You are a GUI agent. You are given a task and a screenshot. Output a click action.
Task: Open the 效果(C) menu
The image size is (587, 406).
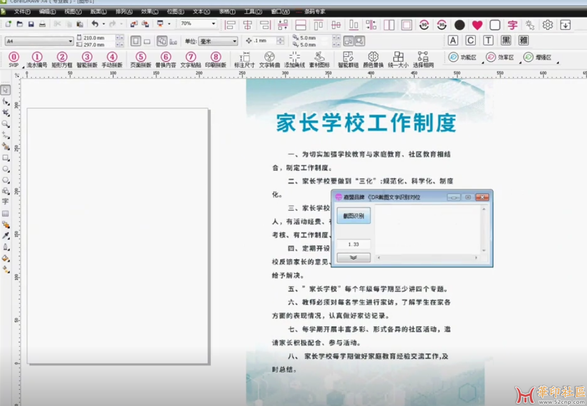coord(149,12)
